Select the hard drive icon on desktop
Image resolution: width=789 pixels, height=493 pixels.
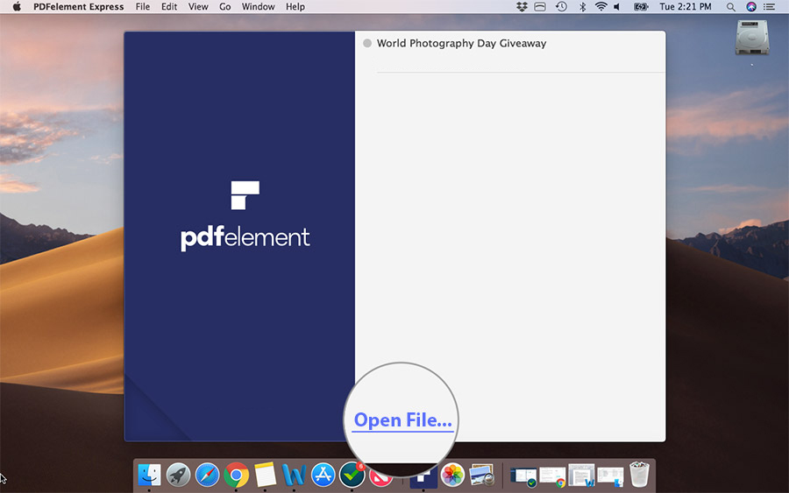point(752,37)
